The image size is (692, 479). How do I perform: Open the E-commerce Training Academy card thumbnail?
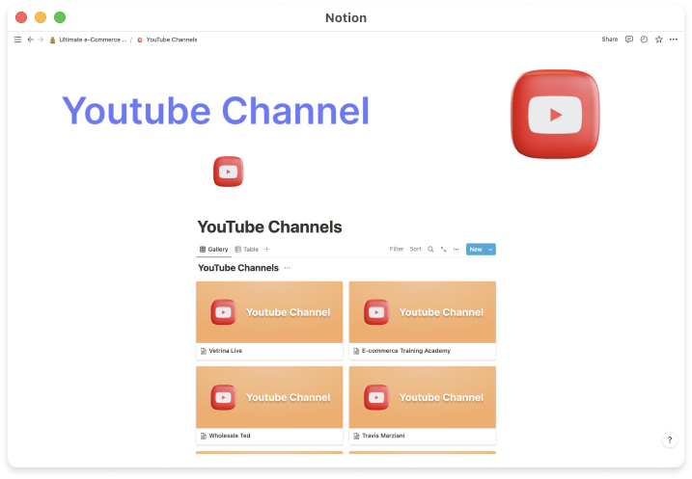423,312
